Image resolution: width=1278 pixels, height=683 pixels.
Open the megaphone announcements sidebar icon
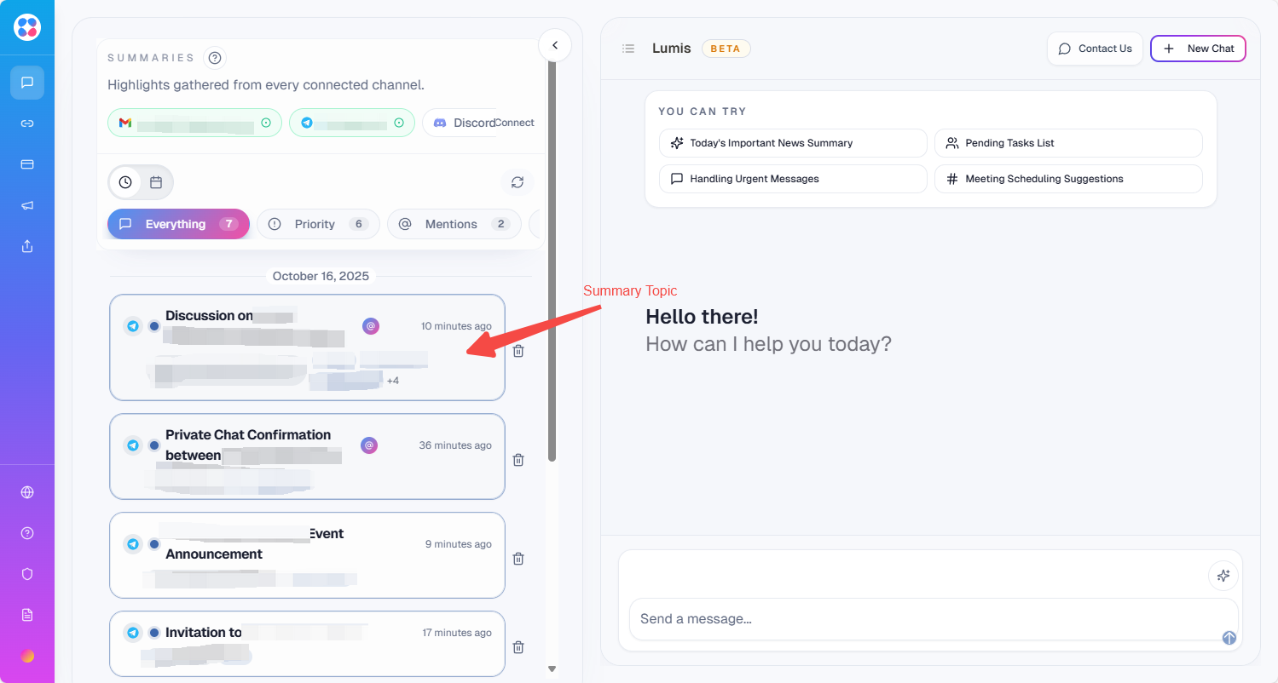pyautogui.click(x=27, y=205)
